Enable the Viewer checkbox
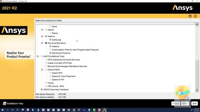The image size is (200, 112). tap(46, 83)
